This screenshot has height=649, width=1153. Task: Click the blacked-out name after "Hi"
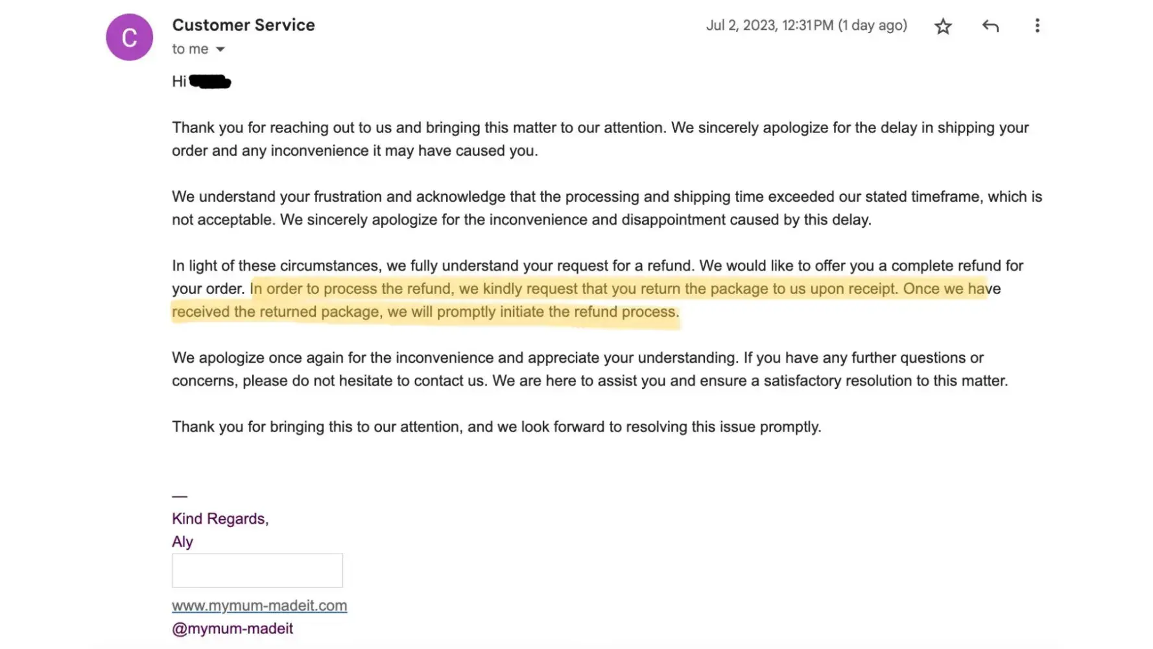[x=210, y=82]
